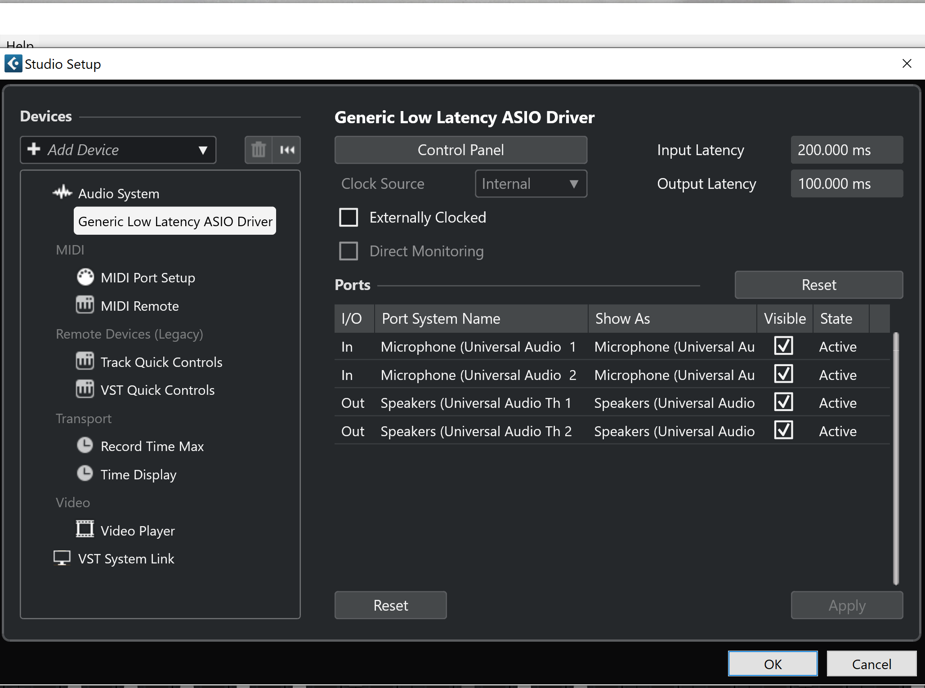Click the trash delete device icon
The height and width of the screenshot is (688, 925).
pyautogui.click(x=259, y=150)
